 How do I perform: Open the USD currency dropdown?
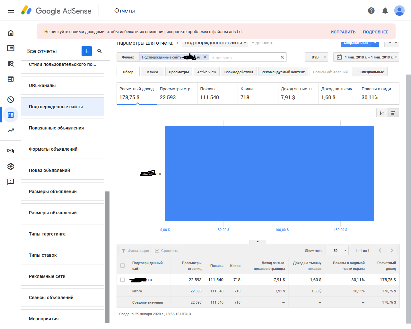pyautogui.click(x=317, y=57)
